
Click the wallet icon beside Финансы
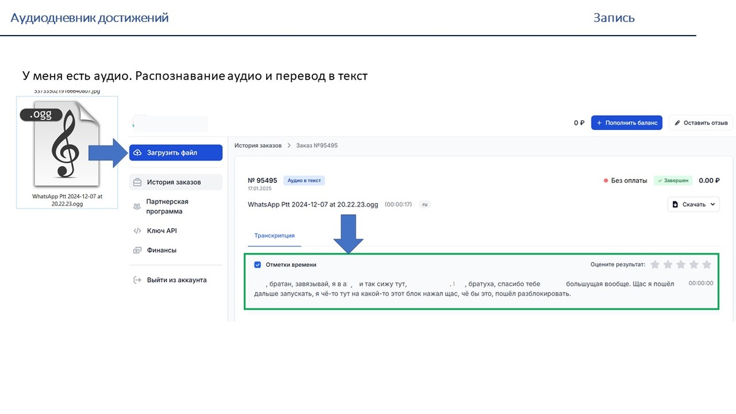pos(137,250)
